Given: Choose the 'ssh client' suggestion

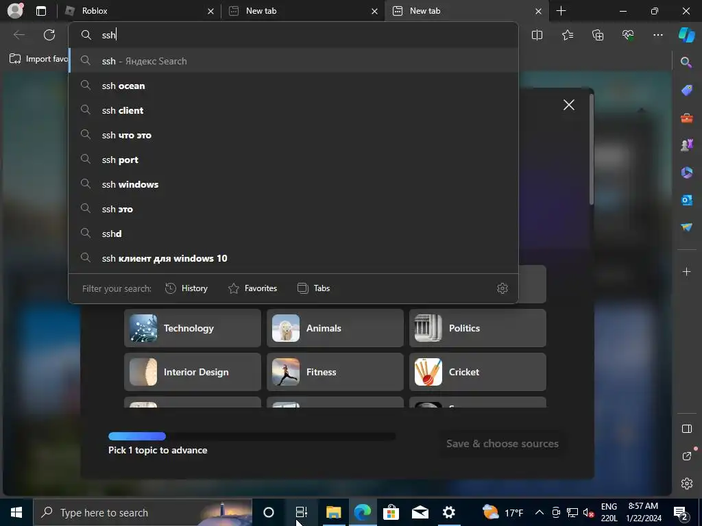Looking at the screenshot, I should point(293,110).
